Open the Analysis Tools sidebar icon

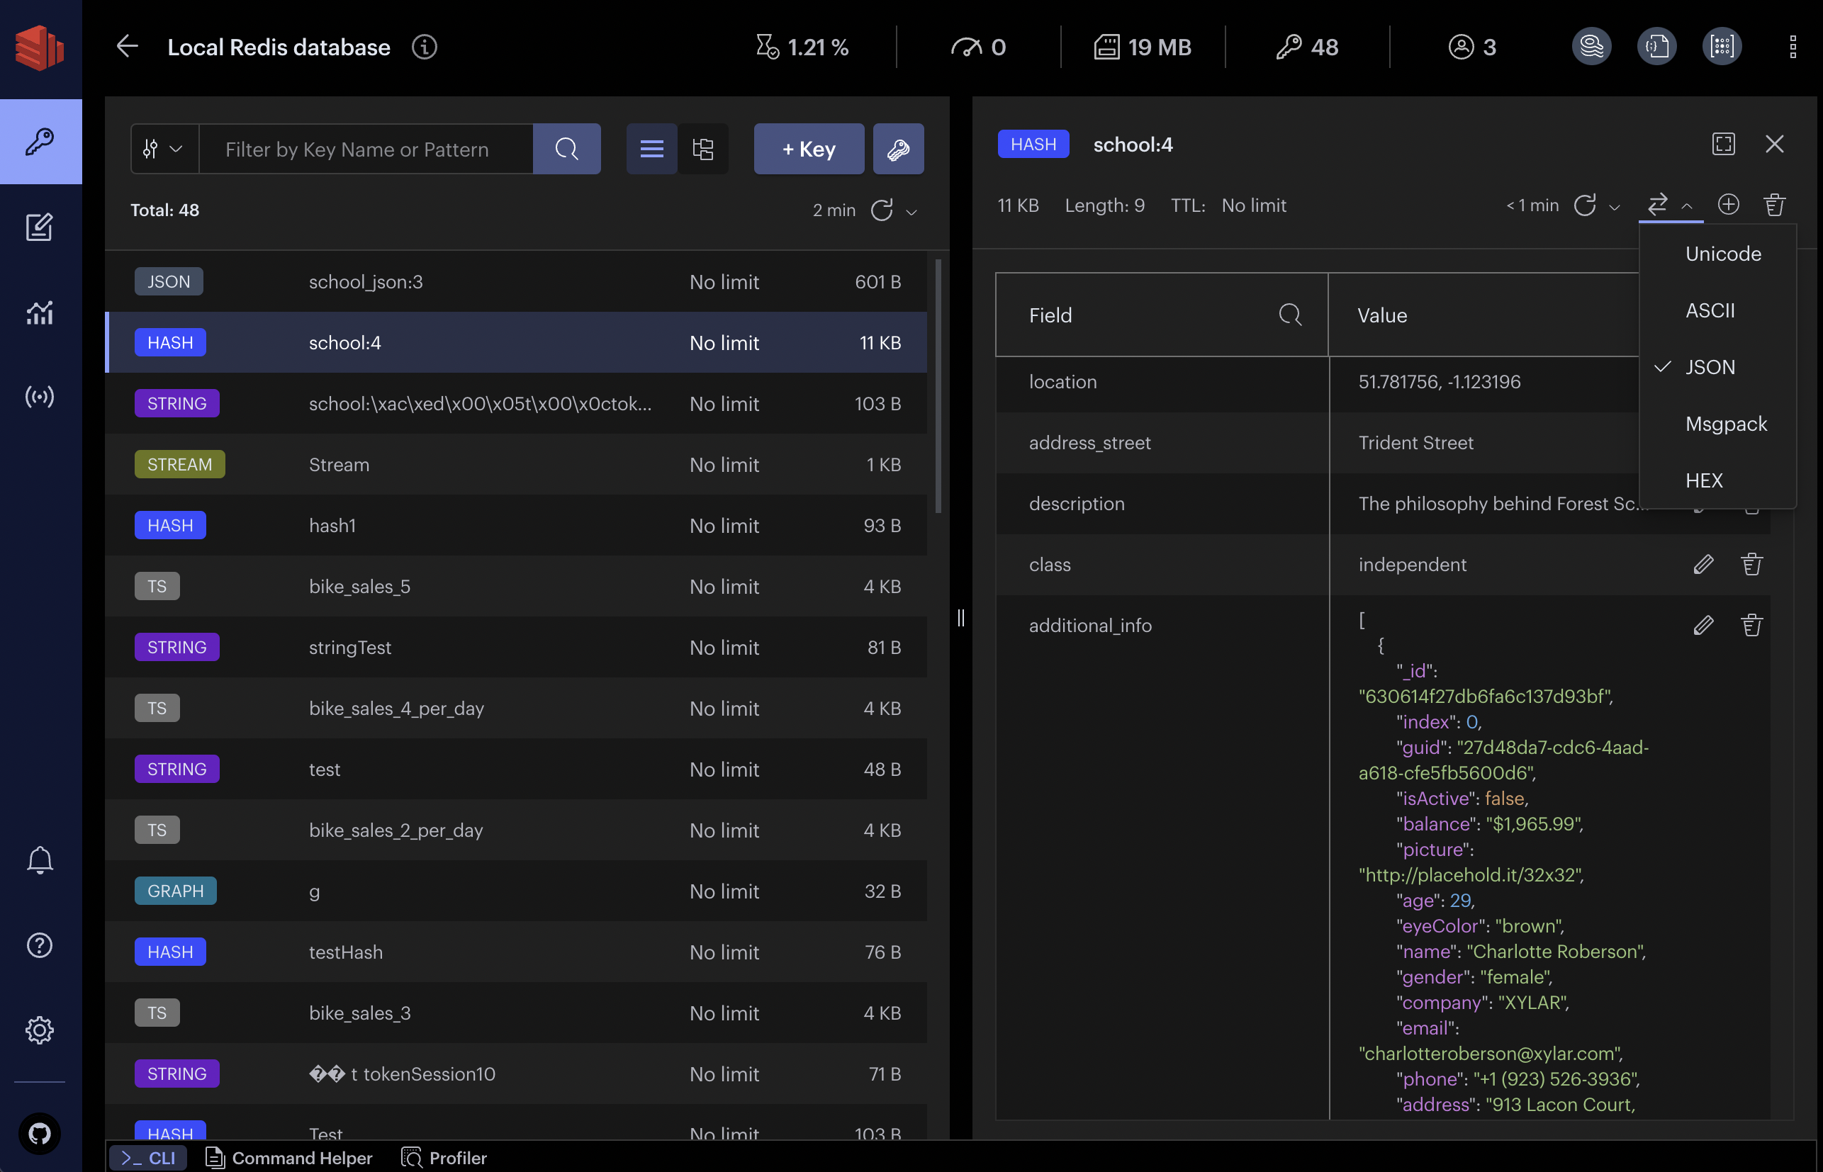tap(40, 312)
